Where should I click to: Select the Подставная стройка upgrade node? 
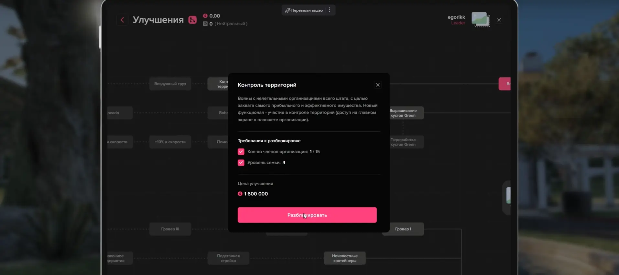click(228, 258)
